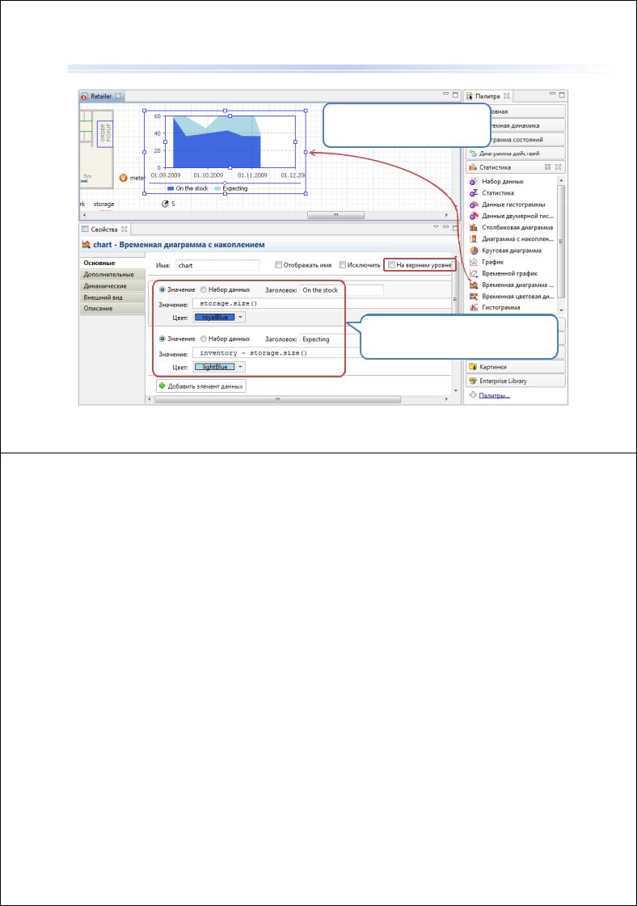This screenshot has width=637, height=906.
Task: Select the График plot icon
Action: [x=474, y=262]
